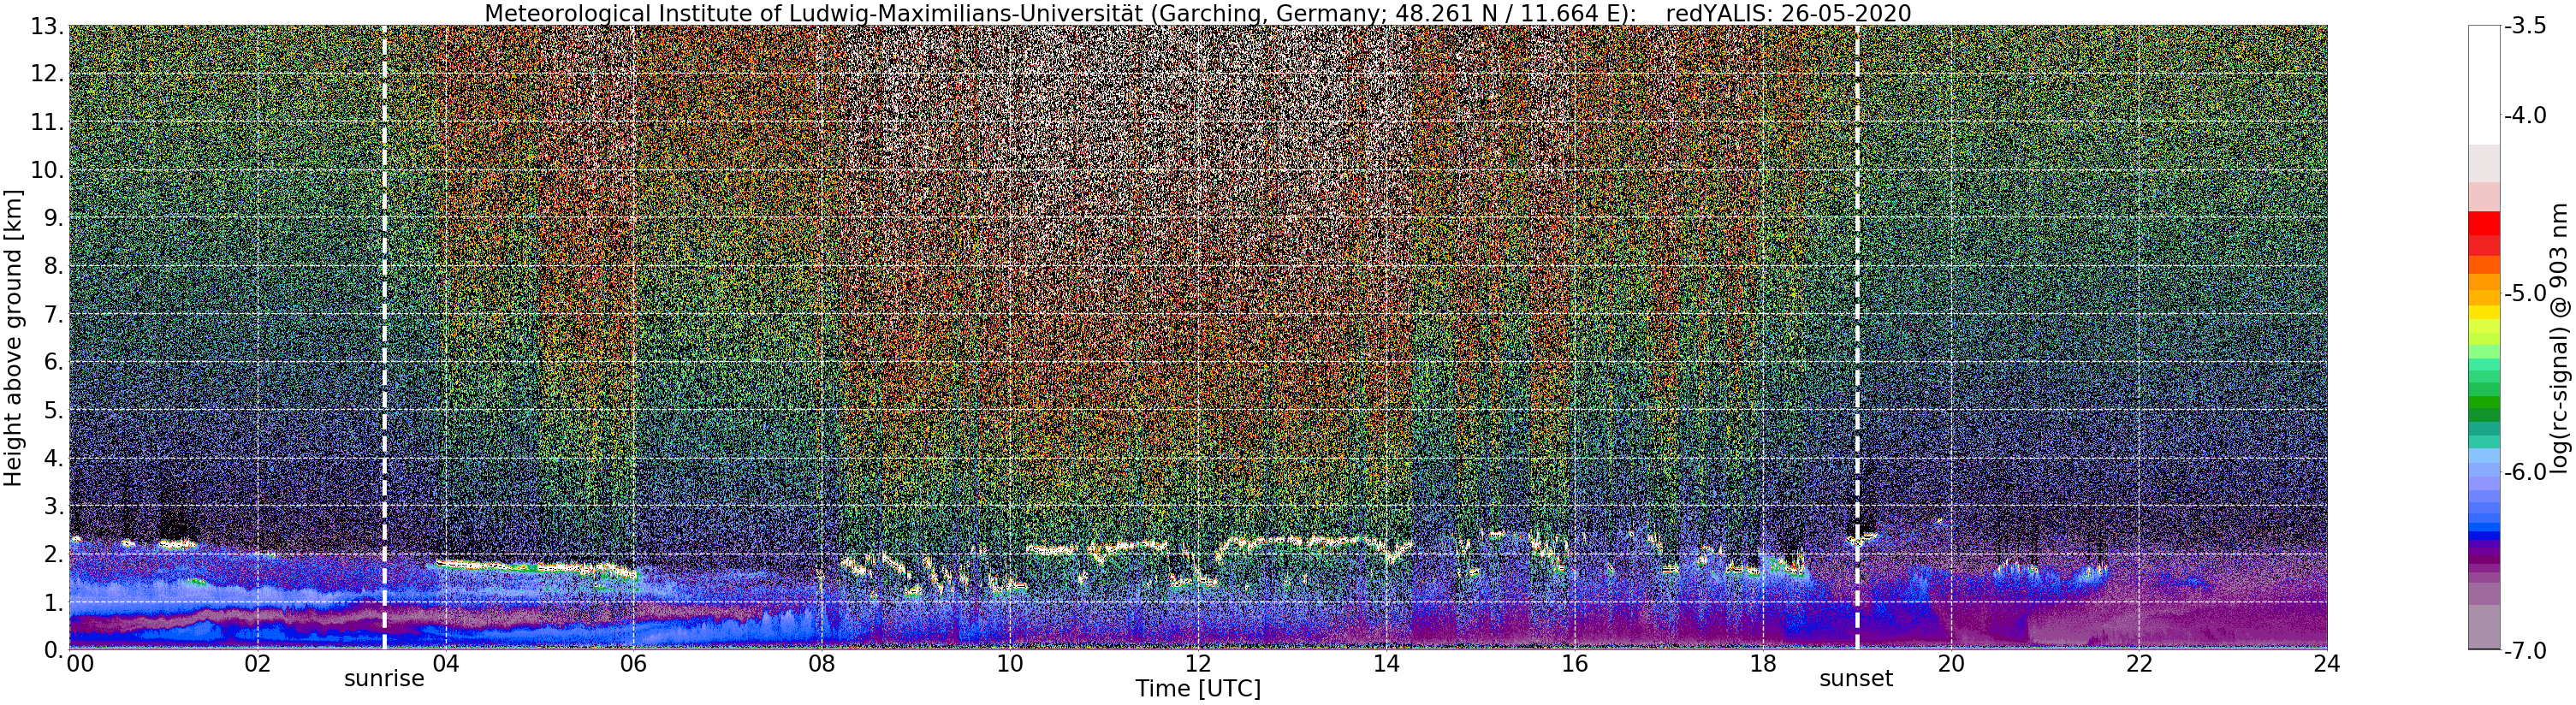The image size is (2576, 705).
Task: Click the '11.' height tick label
Action: 48,122
